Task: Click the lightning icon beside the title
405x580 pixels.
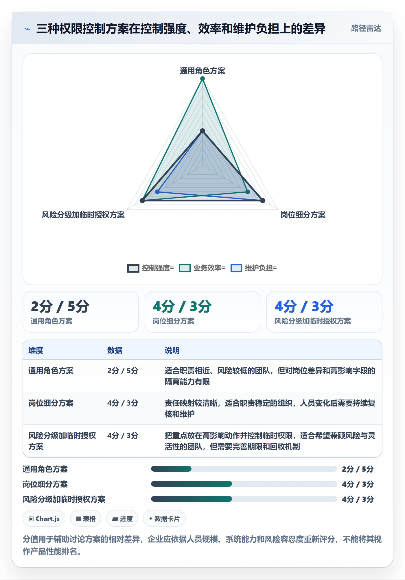Action: 27,29
